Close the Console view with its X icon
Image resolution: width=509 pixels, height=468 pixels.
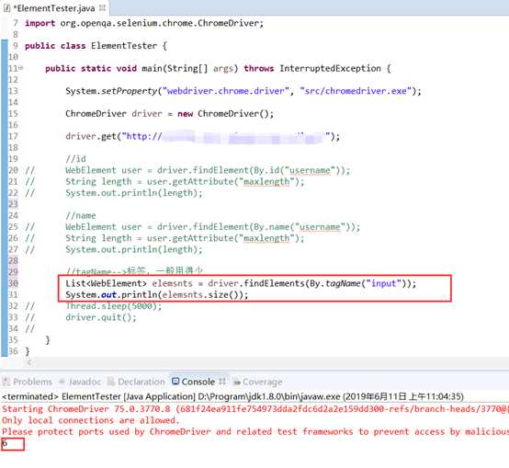[x=222, y=382]
